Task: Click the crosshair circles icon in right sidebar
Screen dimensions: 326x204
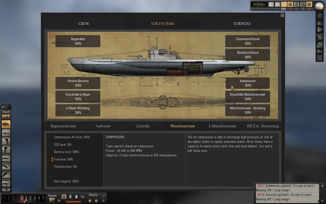Action: pos(320,51)
